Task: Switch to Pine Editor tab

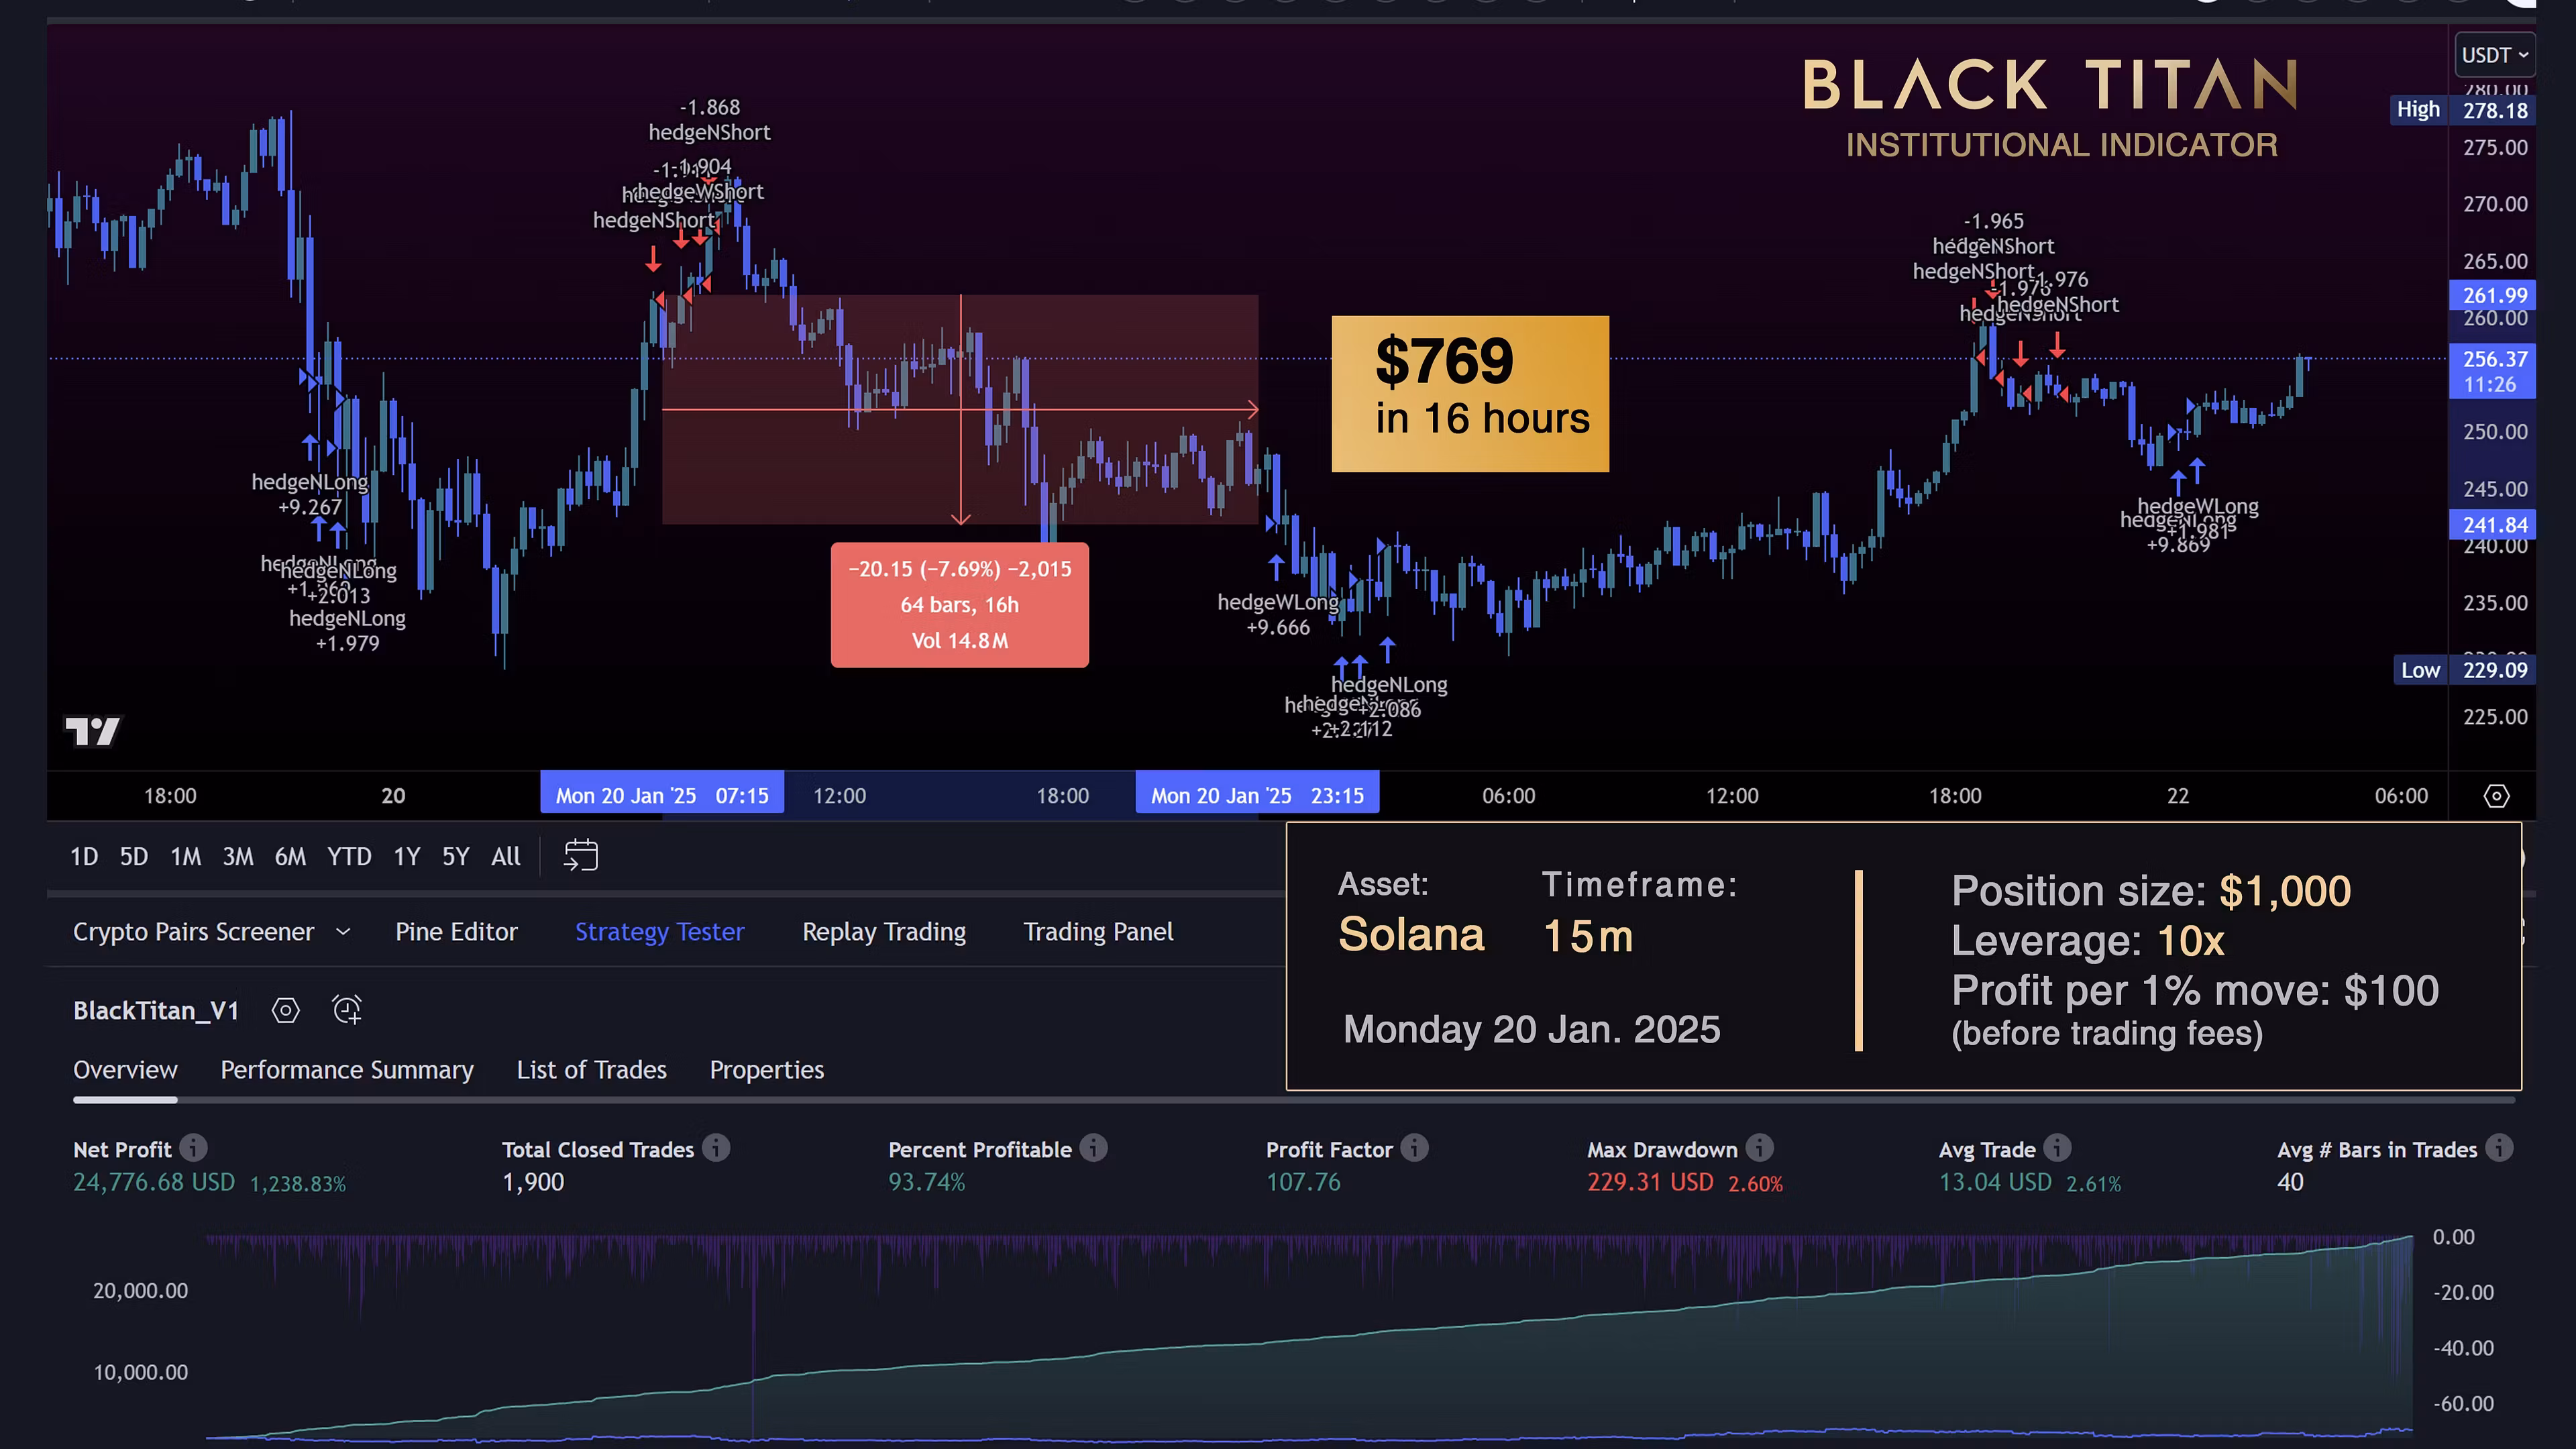Action: click(x=456, y=932)
